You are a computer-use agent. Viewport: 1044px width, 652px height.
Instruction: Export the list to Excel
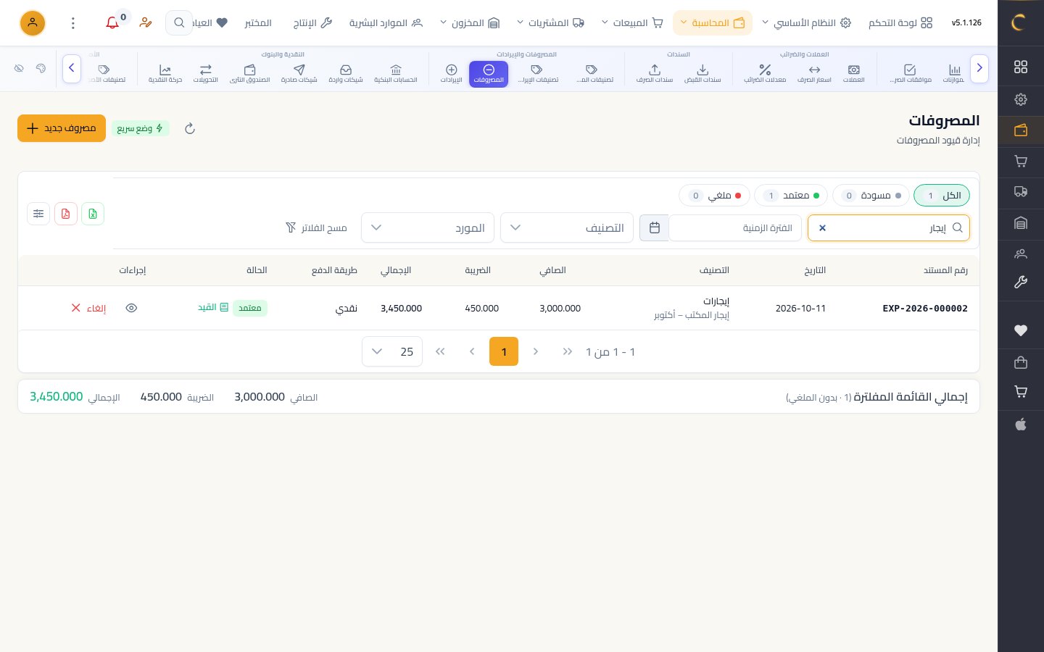[x=93, y=214]
